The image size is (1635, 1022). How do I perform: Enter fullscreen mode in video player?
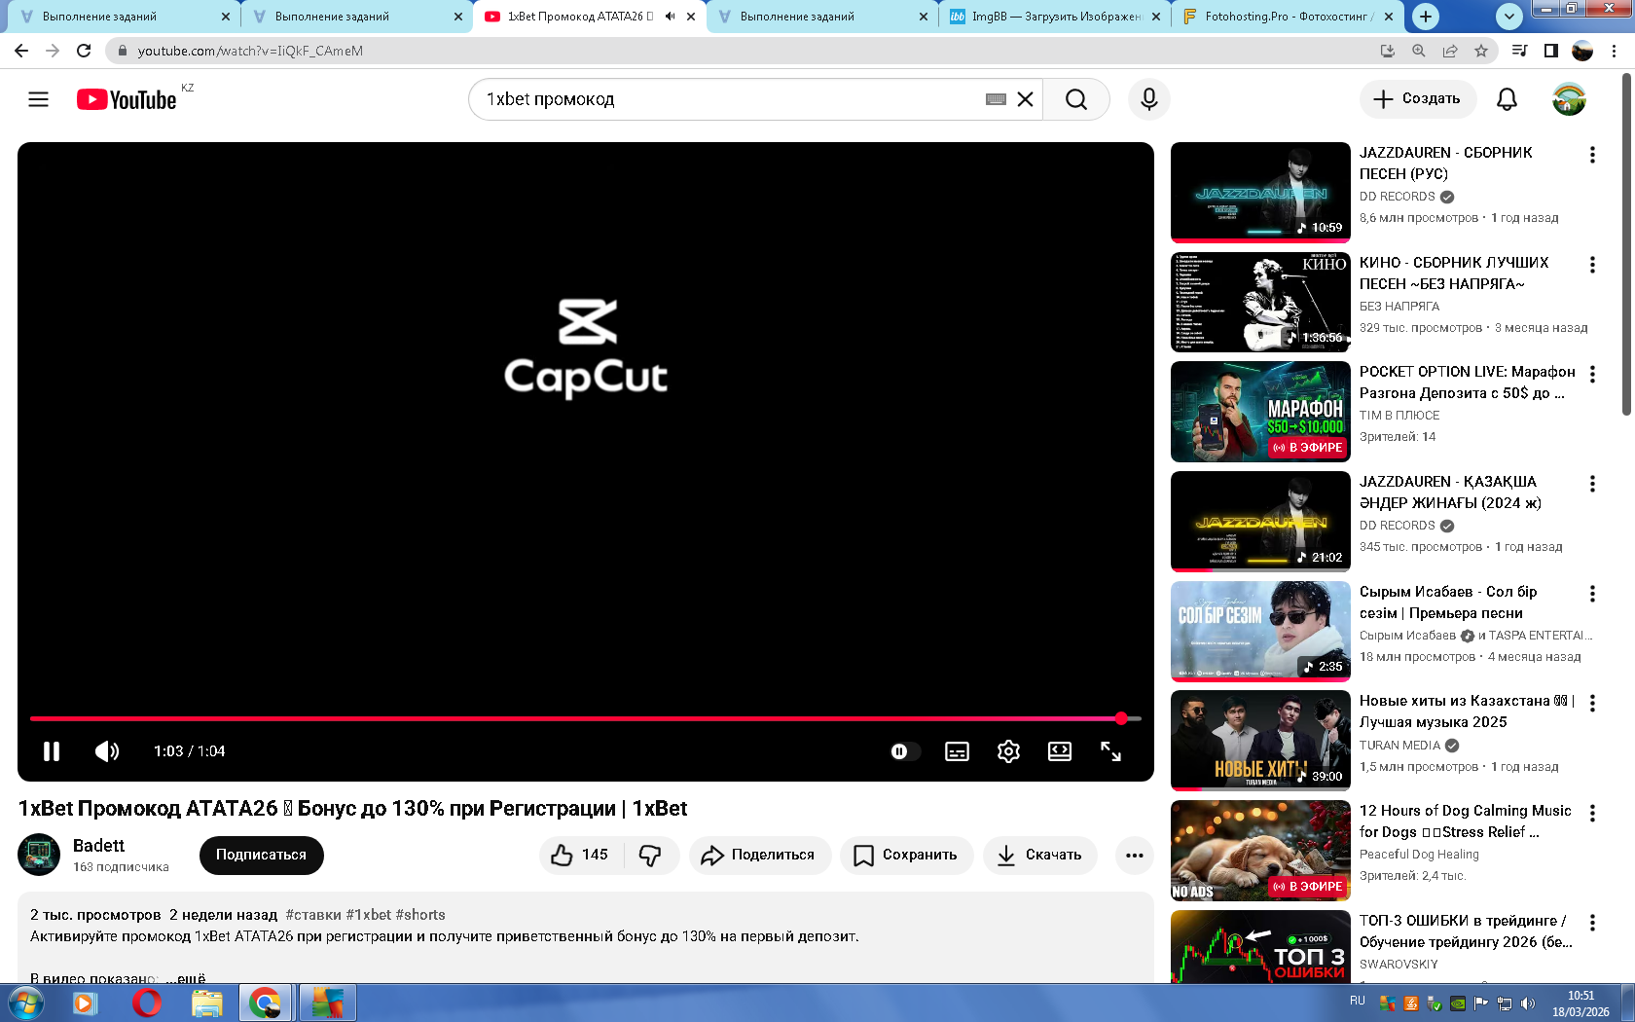click(x=1110, y=751)
